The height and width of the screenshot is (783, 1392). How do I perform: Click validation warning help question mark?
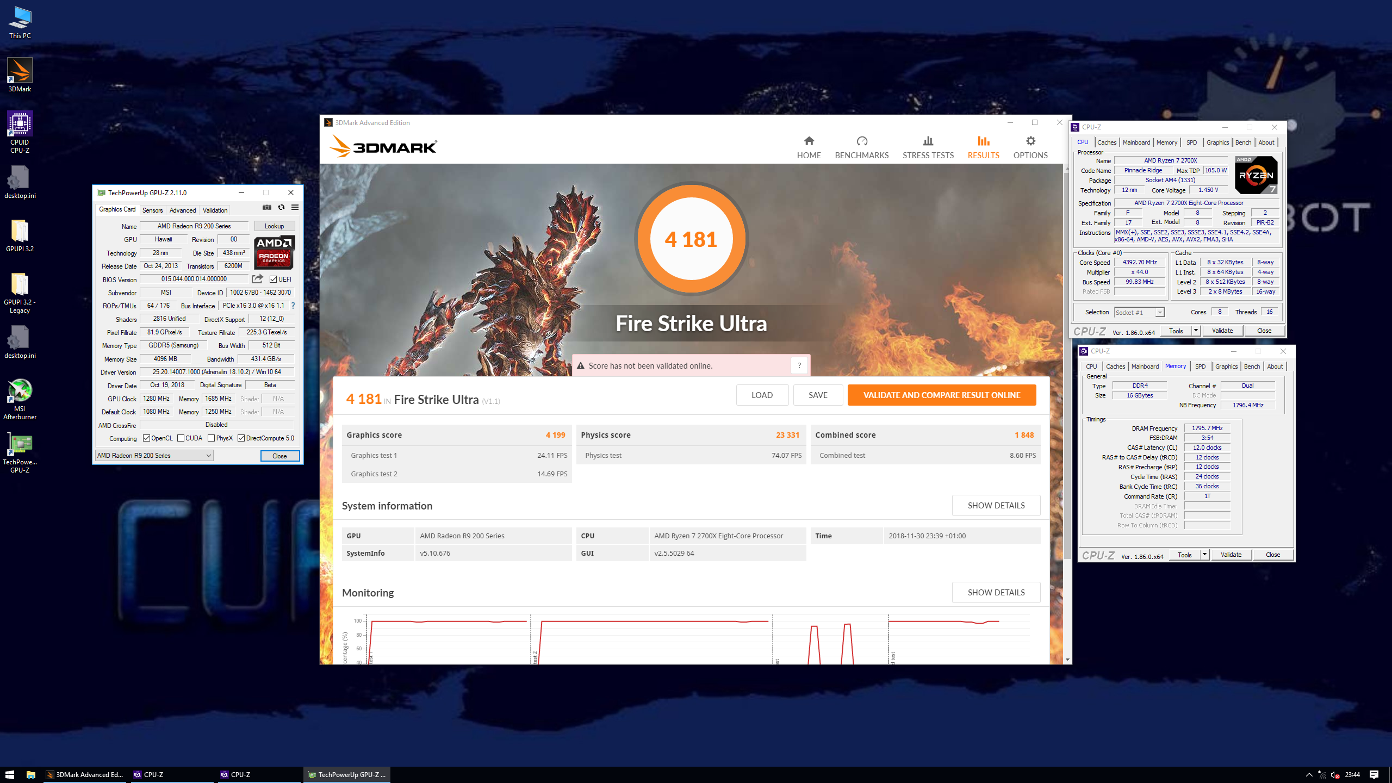click(799, 365)
